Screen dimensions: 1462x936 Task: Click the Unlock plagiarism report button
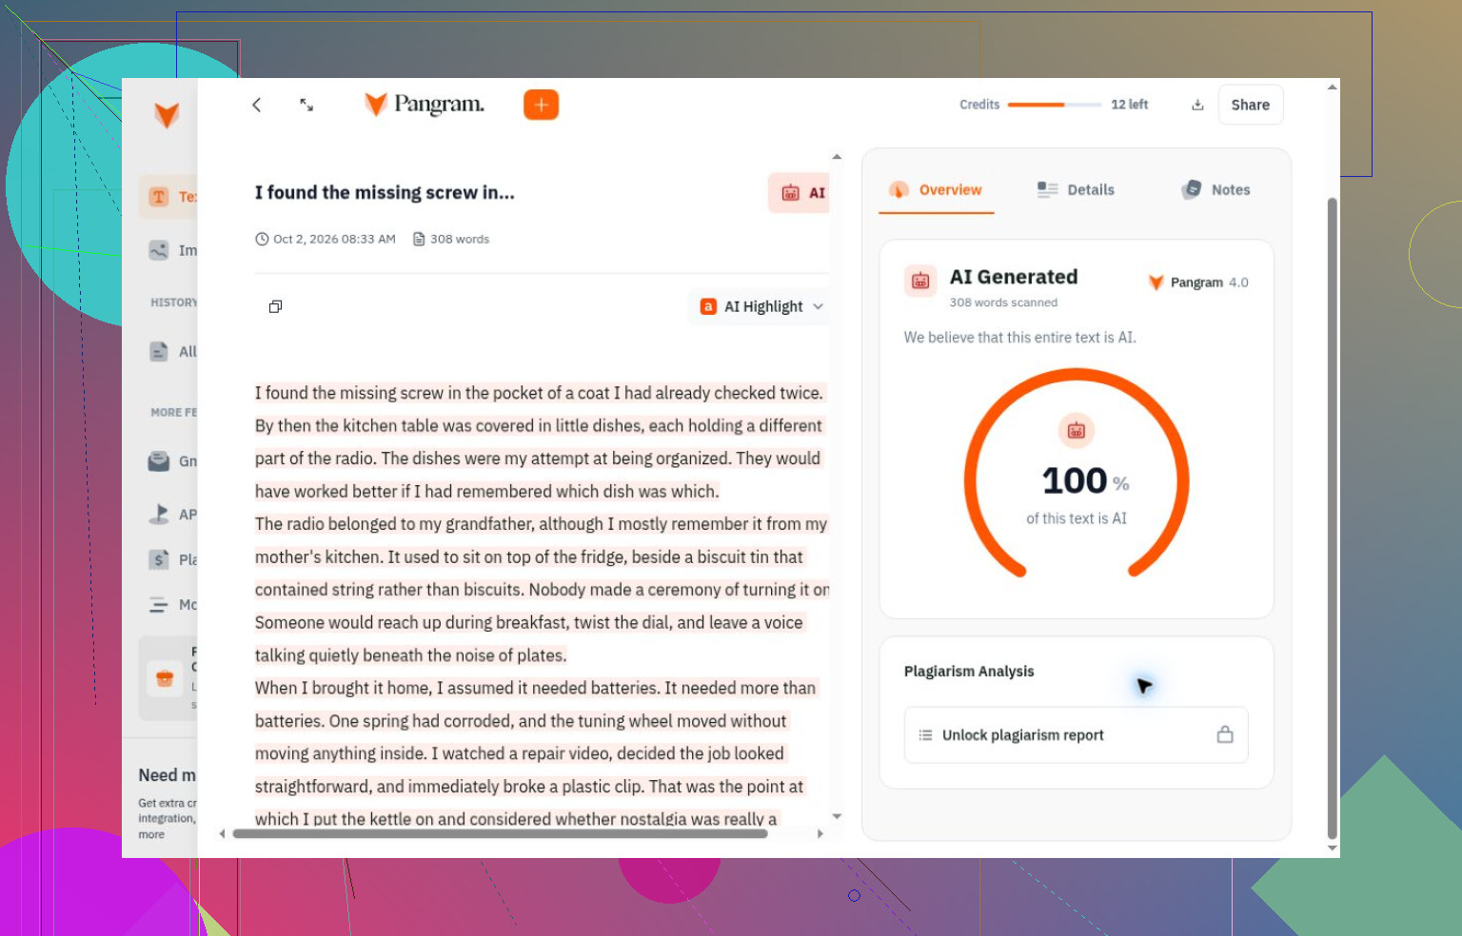[1076, 735]
